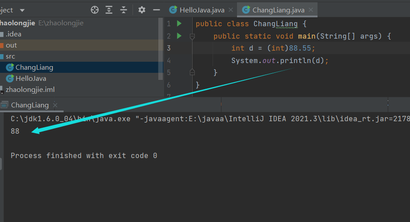
Task: Select the out folder in project tree
Action: 81,45
